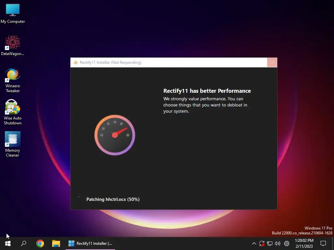Open the My Computer desktop icon
Viewport: 334px width, 250px height.
coord(13,13)
